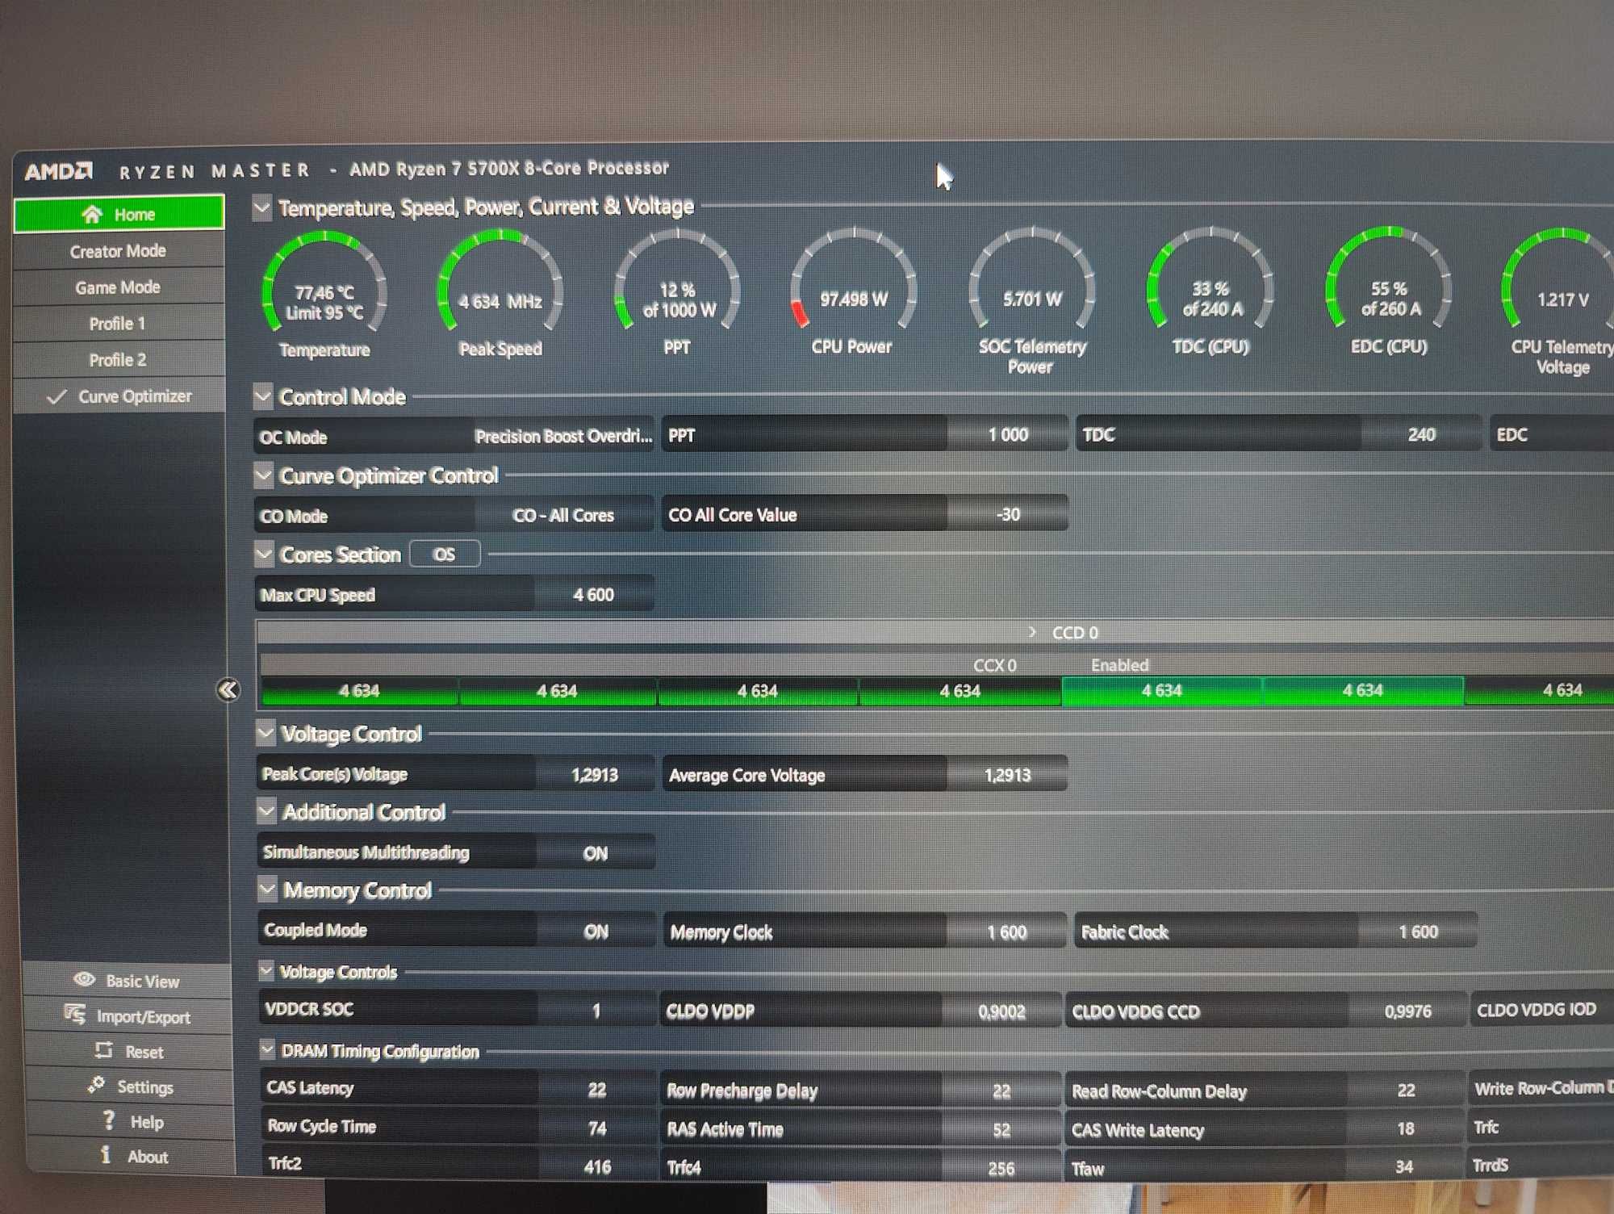This screenshot has height=1214, width=1614.
Task: Collapse Voltage Controls subsection
Action: [266, 971]
